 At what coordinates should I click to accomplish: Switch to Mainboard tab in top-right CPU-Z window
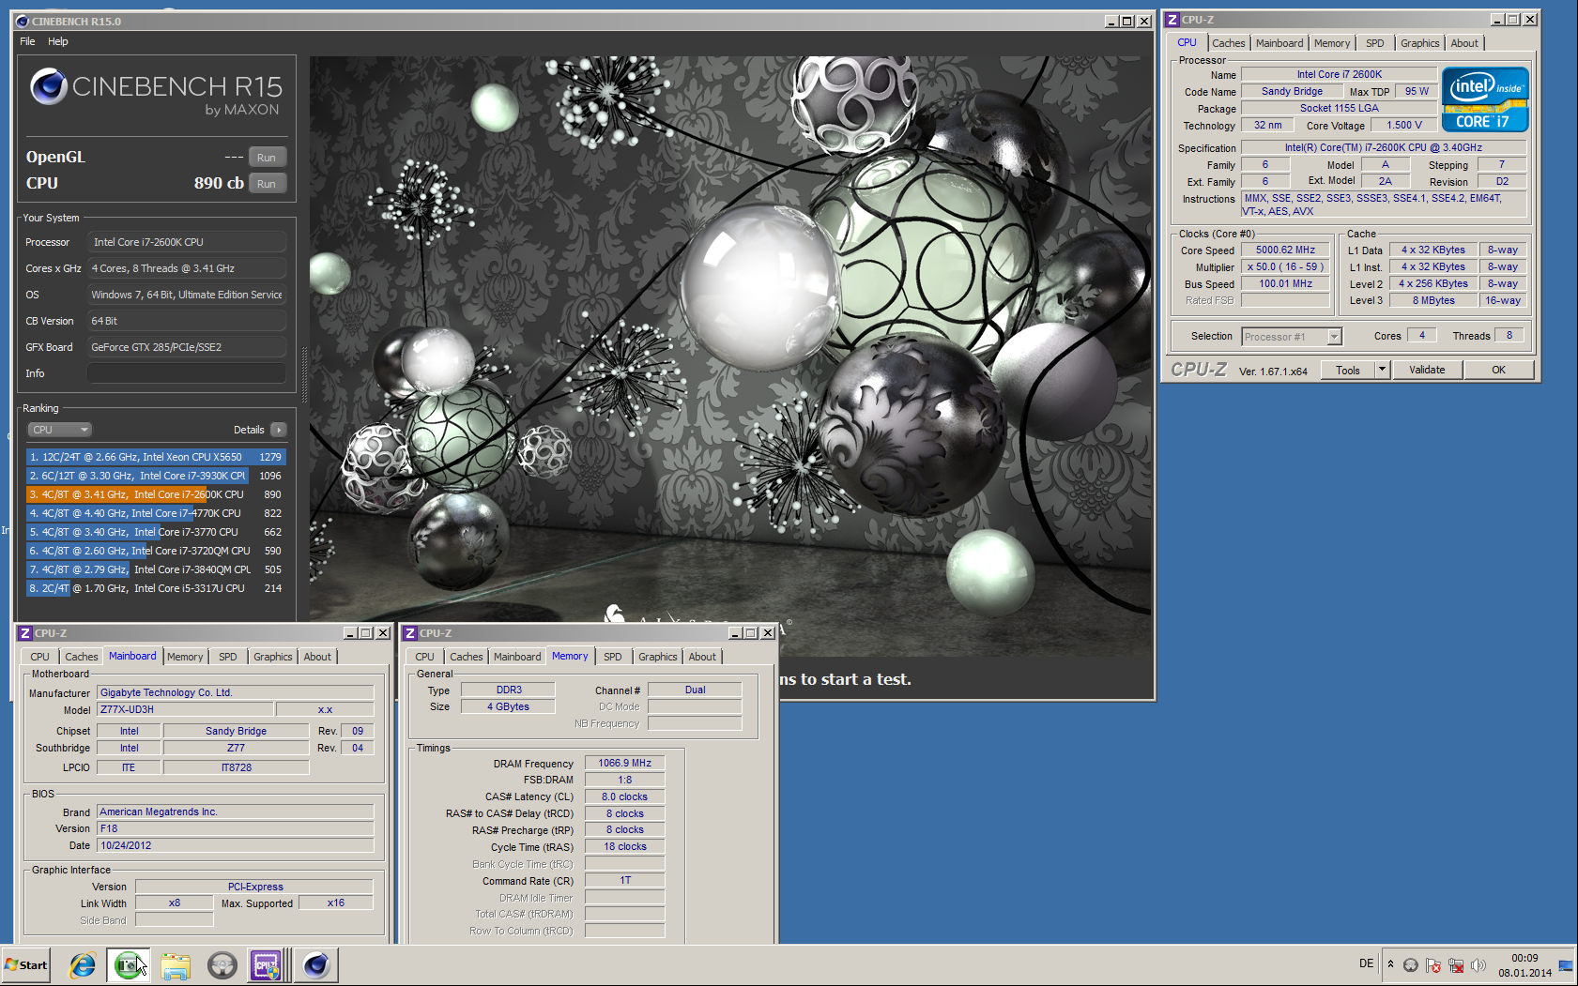click(x=1279, y=43)
